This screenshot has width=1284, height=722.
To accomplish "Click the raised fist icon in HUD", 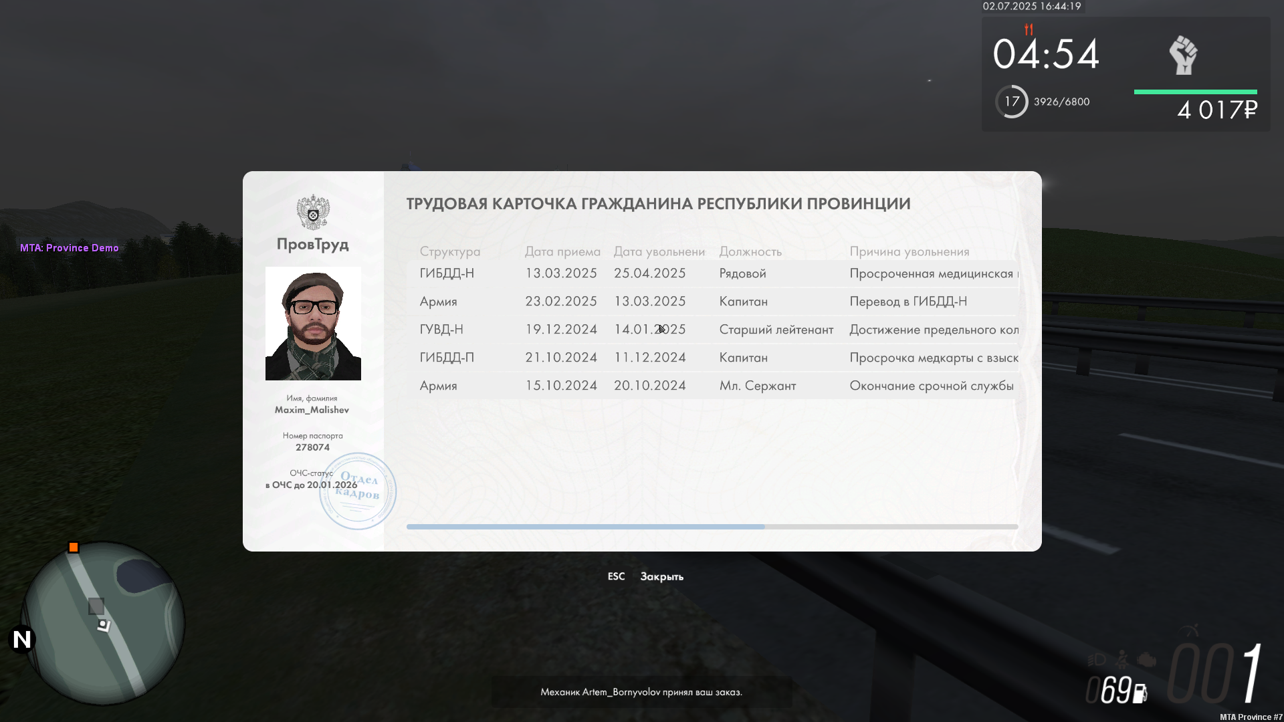I will click(1183, 55).
